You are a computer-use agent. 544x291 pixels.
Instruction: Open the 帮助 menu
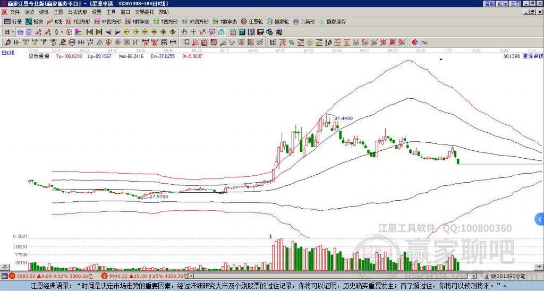point(164,12)
